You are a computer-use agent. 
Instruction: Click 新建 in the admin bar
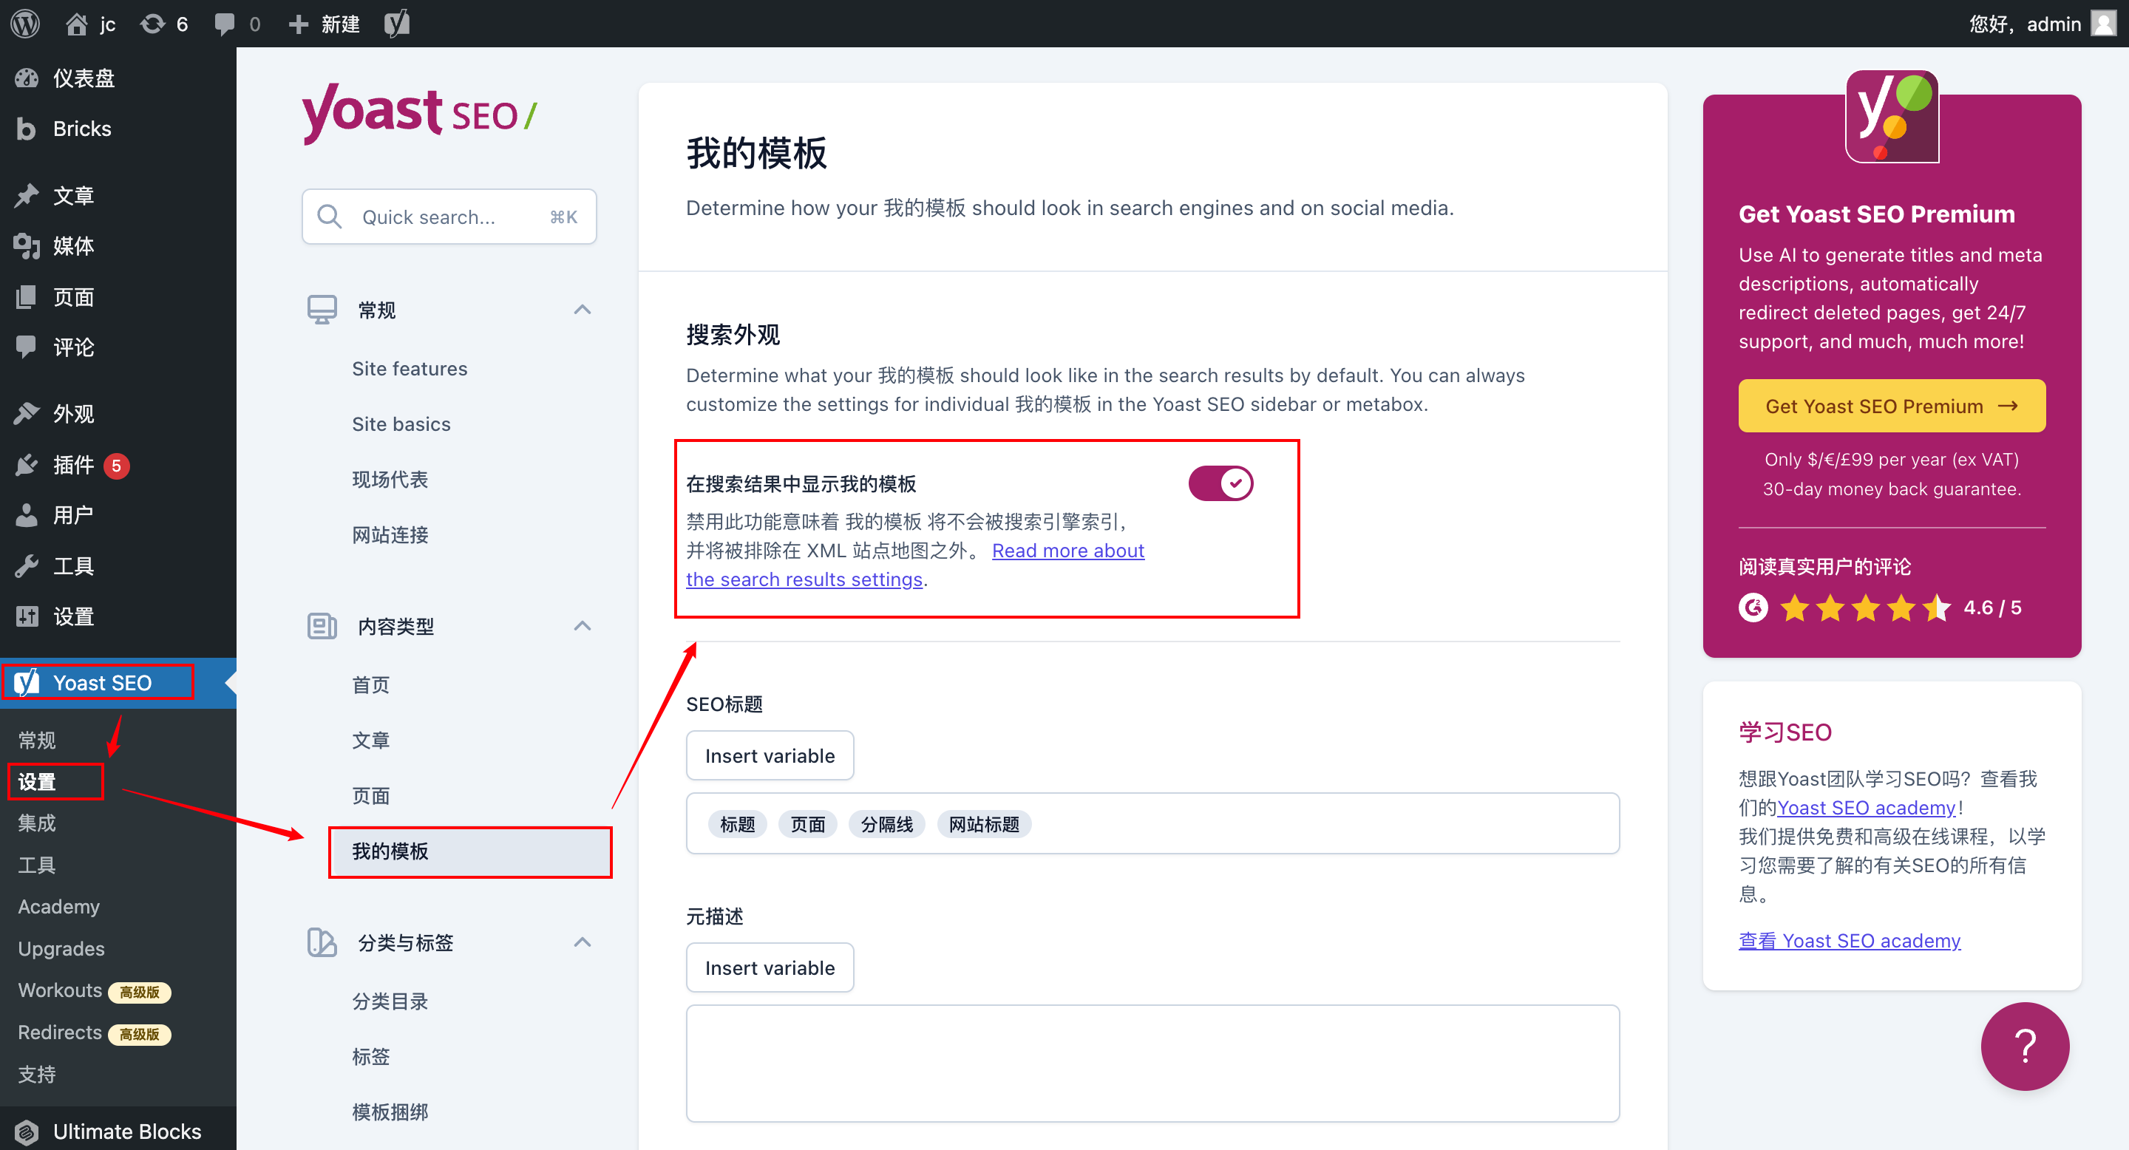(x=341, y=24)
